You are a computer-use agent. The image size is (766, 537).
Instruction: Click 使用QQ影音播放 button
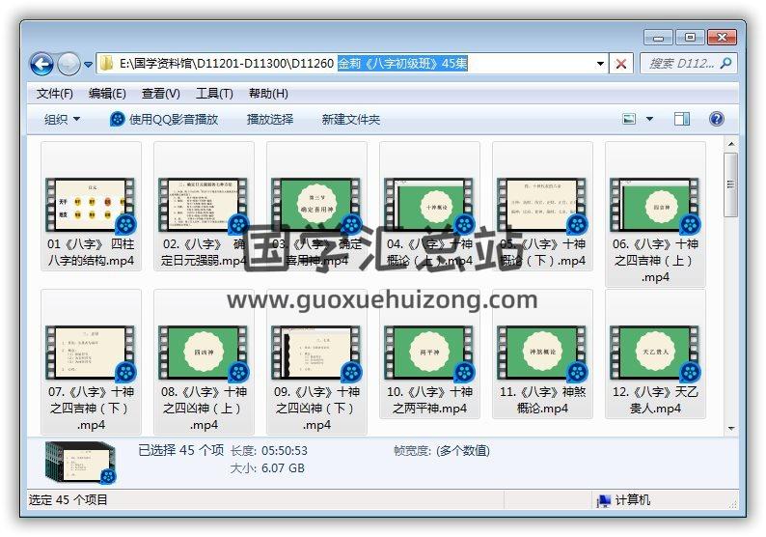[x=164, y=119]
